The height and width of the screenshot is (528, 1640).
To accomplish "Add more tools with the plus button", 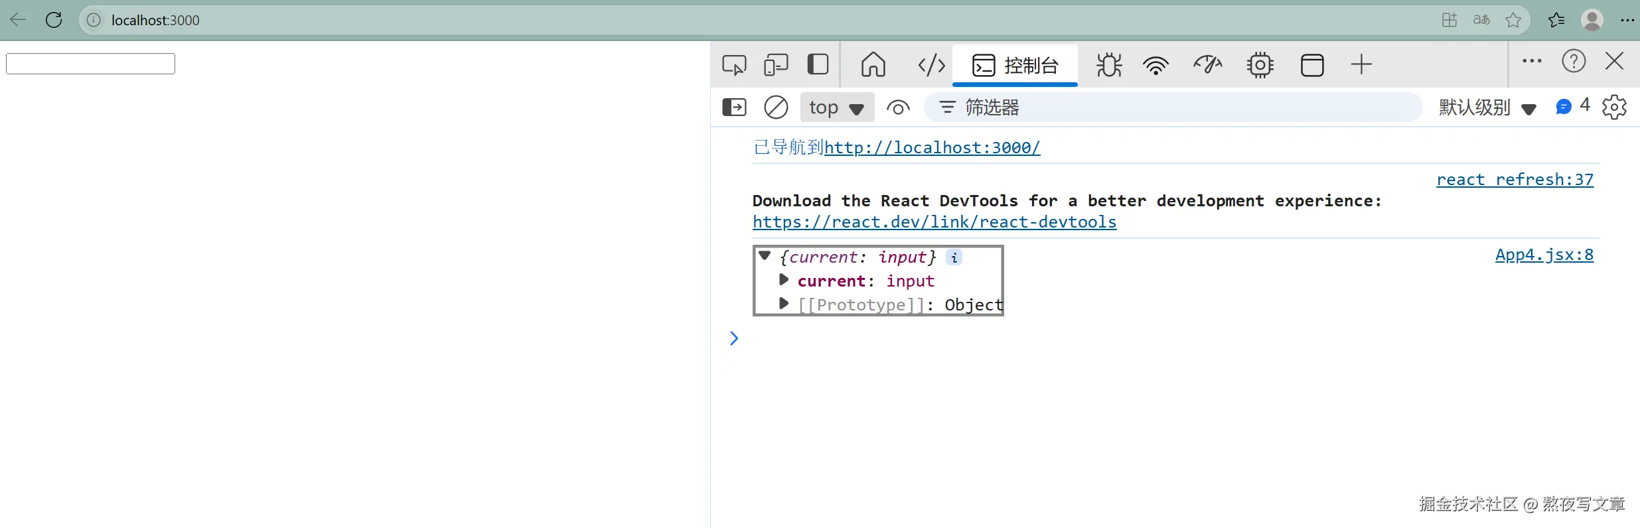I will point(1361,64).
